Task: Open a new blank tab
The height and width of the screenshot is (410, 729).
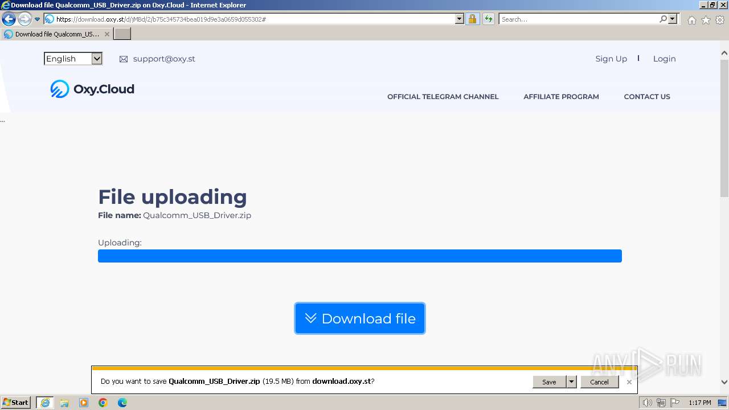Action: [x=122, y=34]
